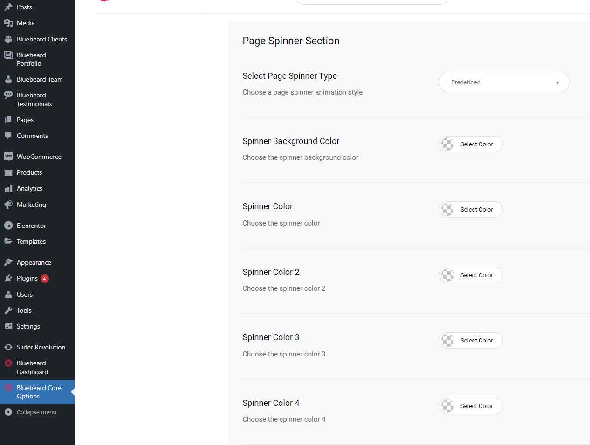
Task: Select Color for Spinner Background Color
Action: coord(471,144)
